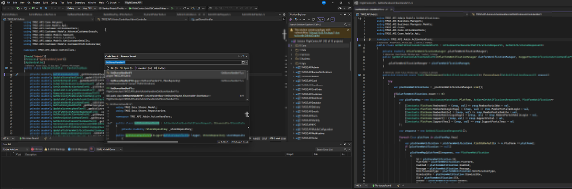Dismiss the Solution Explorer vulnerability warning banner
The height and width of the screenshot is (189, 572).
tap(348, 30)
